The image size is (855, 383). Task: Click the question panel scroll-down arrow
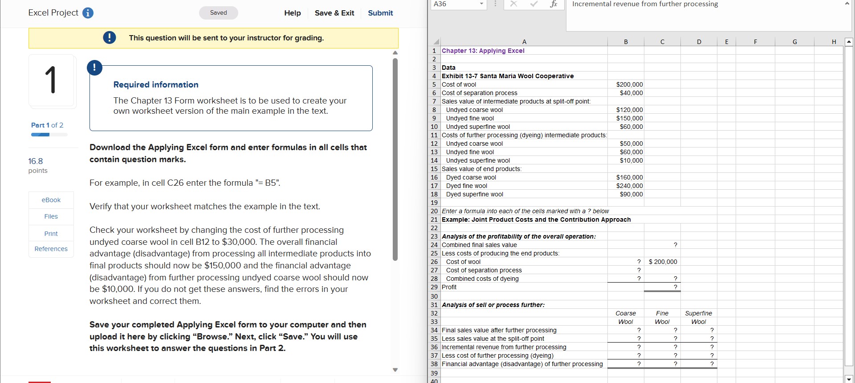coord(395,370)
